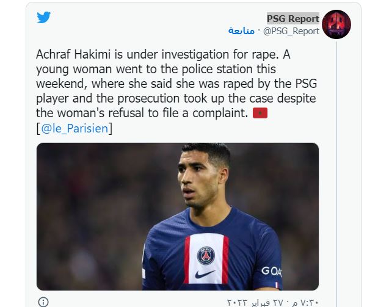Viewport: 367px width, 307px height.
Task: Click the French flag stripe on sleeve
Action: tap(277, 285)
